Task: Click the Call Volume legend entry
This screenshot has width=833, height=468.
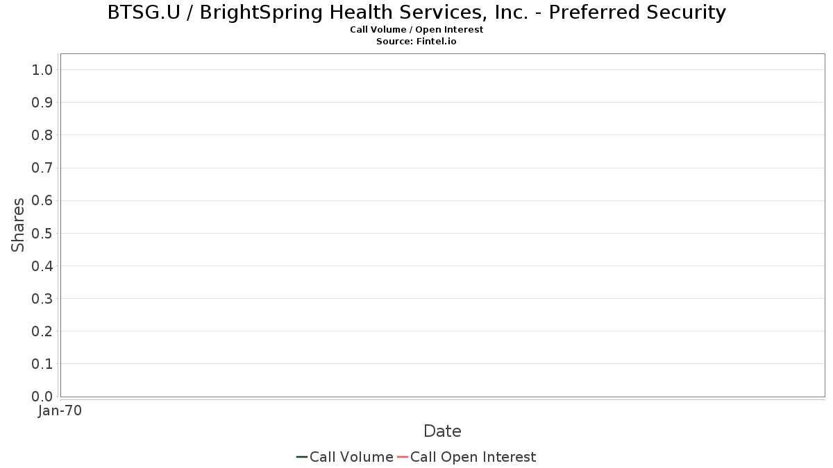Action: click(344, 457)
